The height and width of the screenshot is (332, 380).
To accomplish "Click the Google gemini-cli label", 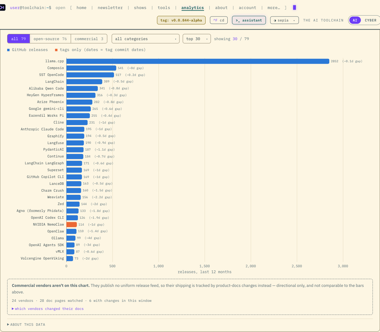I will pyautogui.click(x=46, y=109).
